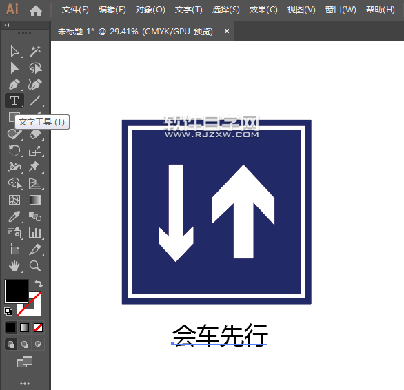Open the 帮助(H) menu

[x=381, y=10]
